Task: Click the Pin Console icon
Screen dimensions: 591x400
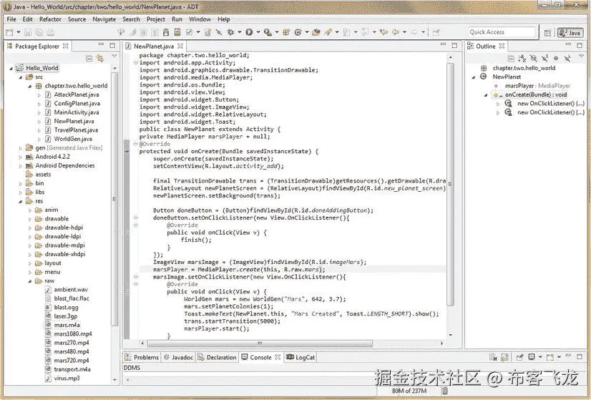Action: (520, 357)
